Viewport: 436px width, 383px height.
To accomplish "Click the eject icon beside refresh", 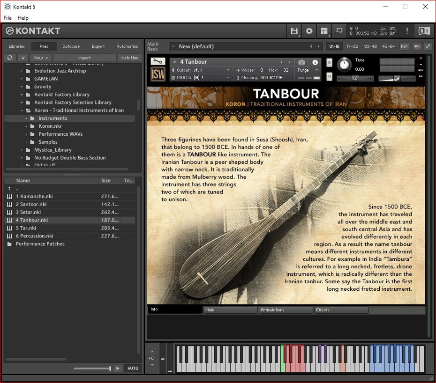I will (23, 58).
